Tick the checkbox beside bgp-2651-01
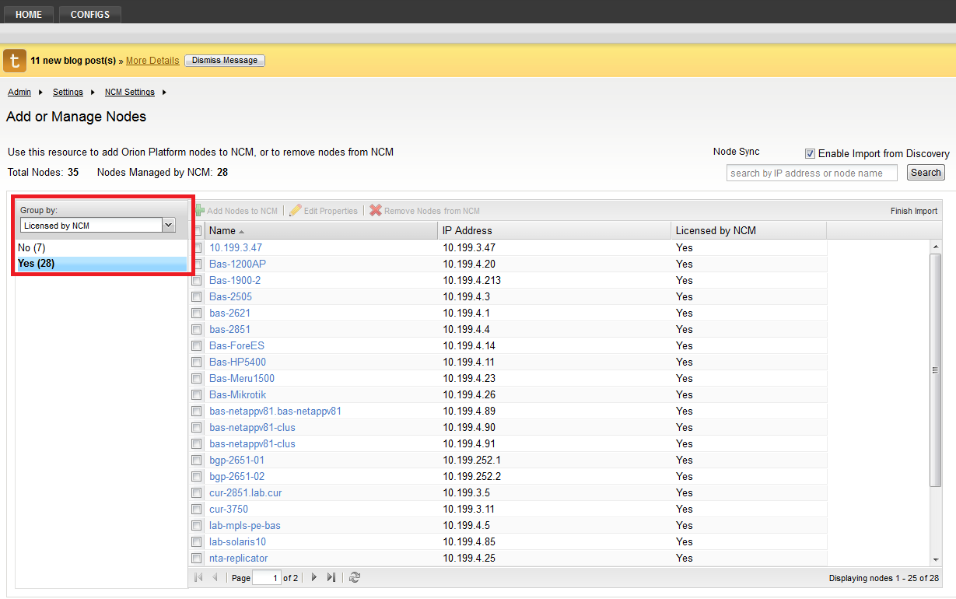The image size is (956, 599). [197, 460]
